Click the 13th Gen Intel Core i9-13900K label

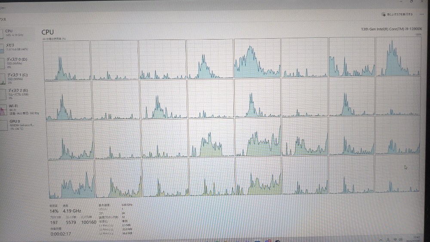391,29
